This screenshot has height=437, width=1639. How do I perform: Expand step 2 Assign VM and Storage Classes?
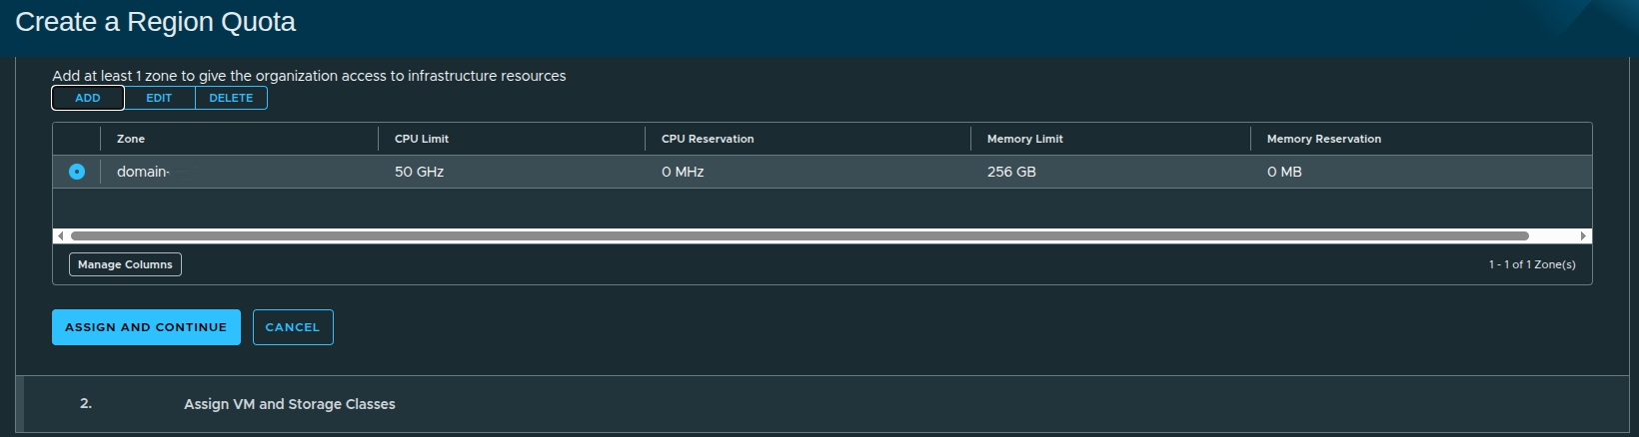pos(289,404)
